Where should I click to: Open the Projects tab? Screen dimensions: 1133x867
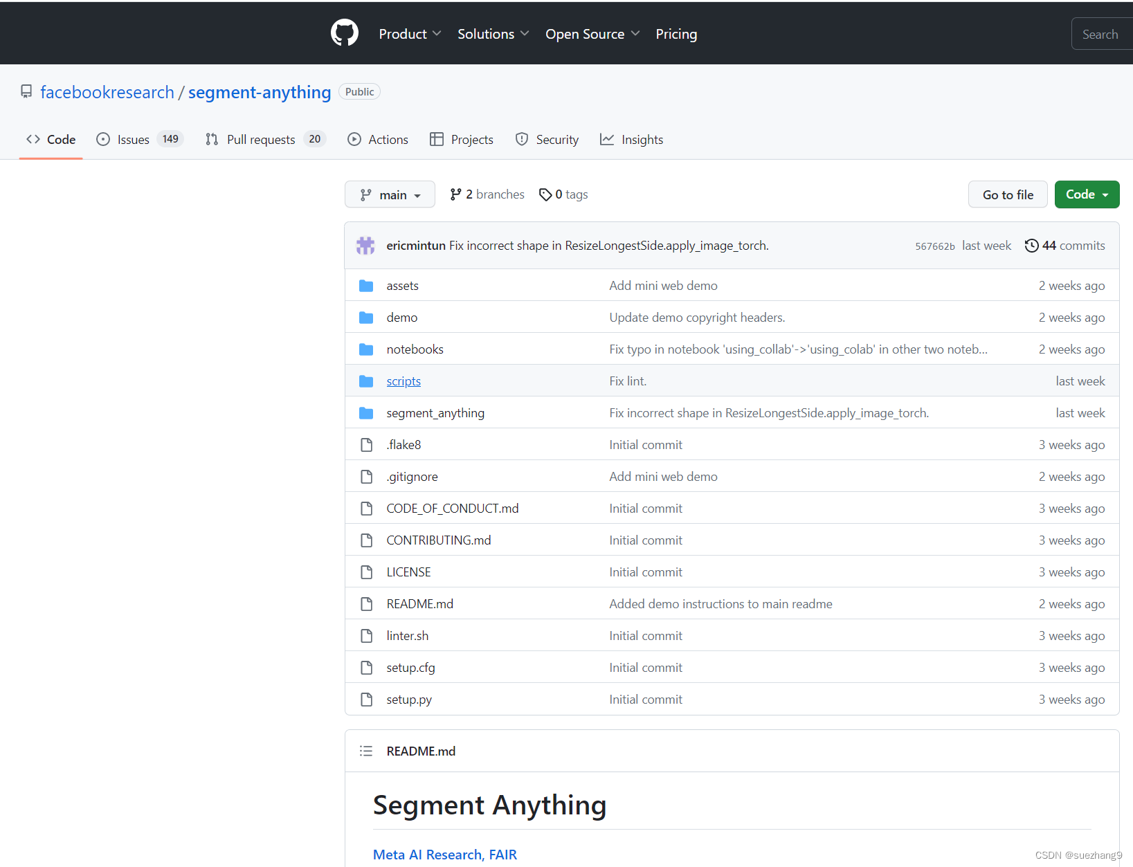[462, 139]
